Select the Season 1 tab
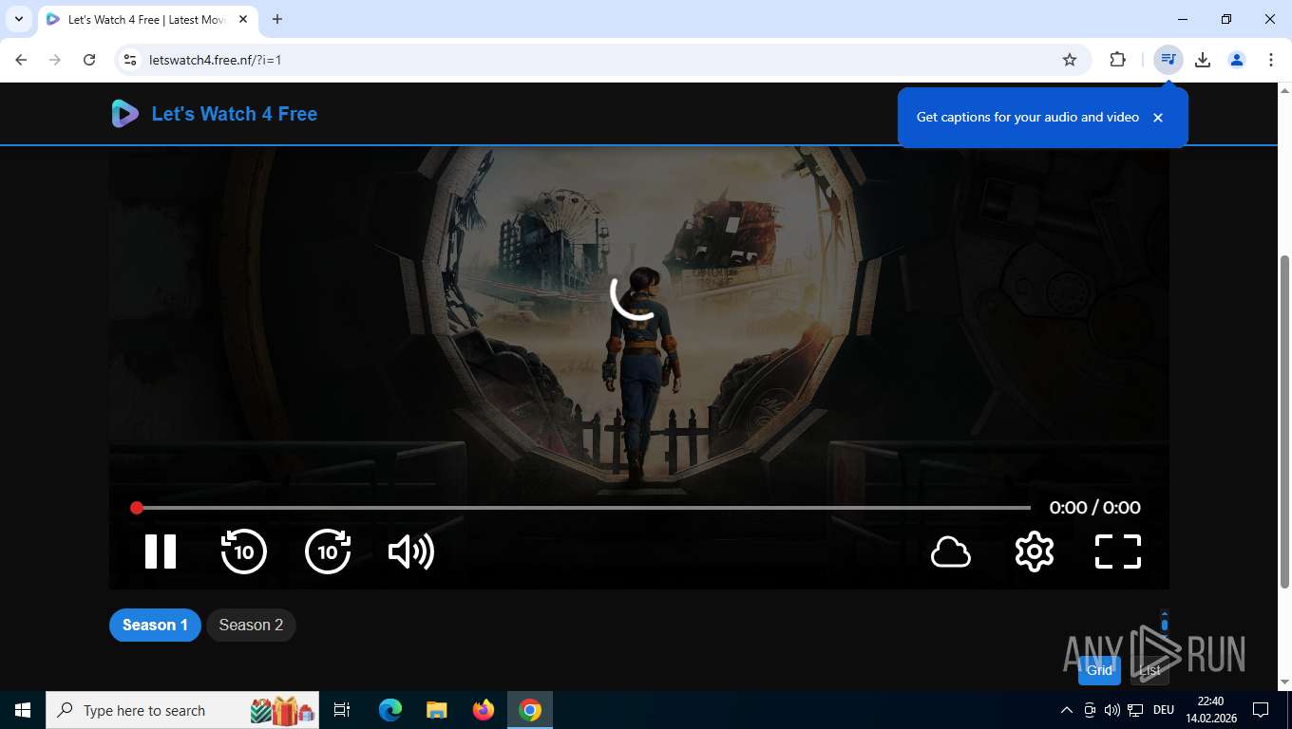1292x729 pixels. [155, 625]
